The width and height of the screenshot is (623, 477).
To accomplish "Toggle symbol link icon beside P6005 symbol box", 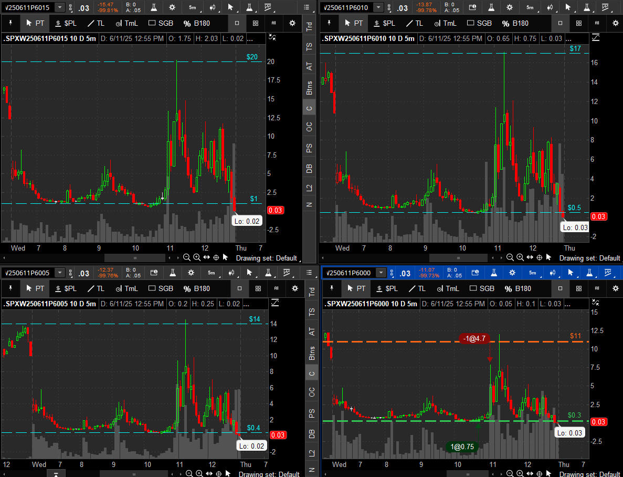I will pyautogui.click(x=70, y=273).
